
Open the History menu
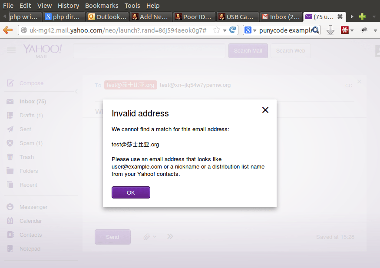click(x=68, y=6)
